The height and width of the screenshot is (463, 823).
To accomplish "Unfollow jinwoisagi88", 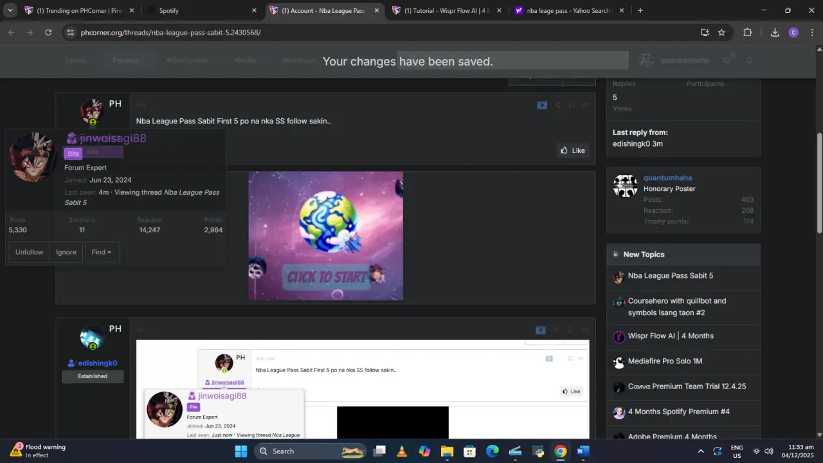I will click(x=30, y=252).
